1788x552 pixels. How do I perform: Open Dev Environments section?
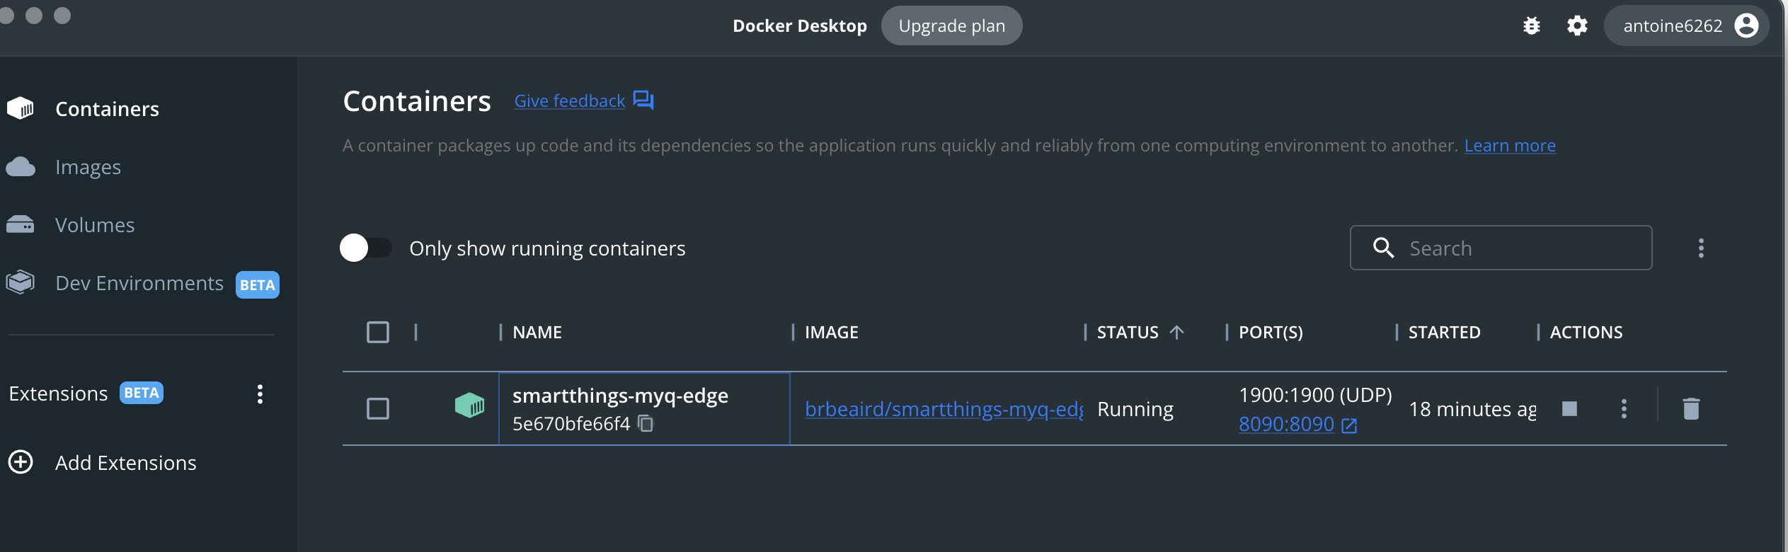139,283
